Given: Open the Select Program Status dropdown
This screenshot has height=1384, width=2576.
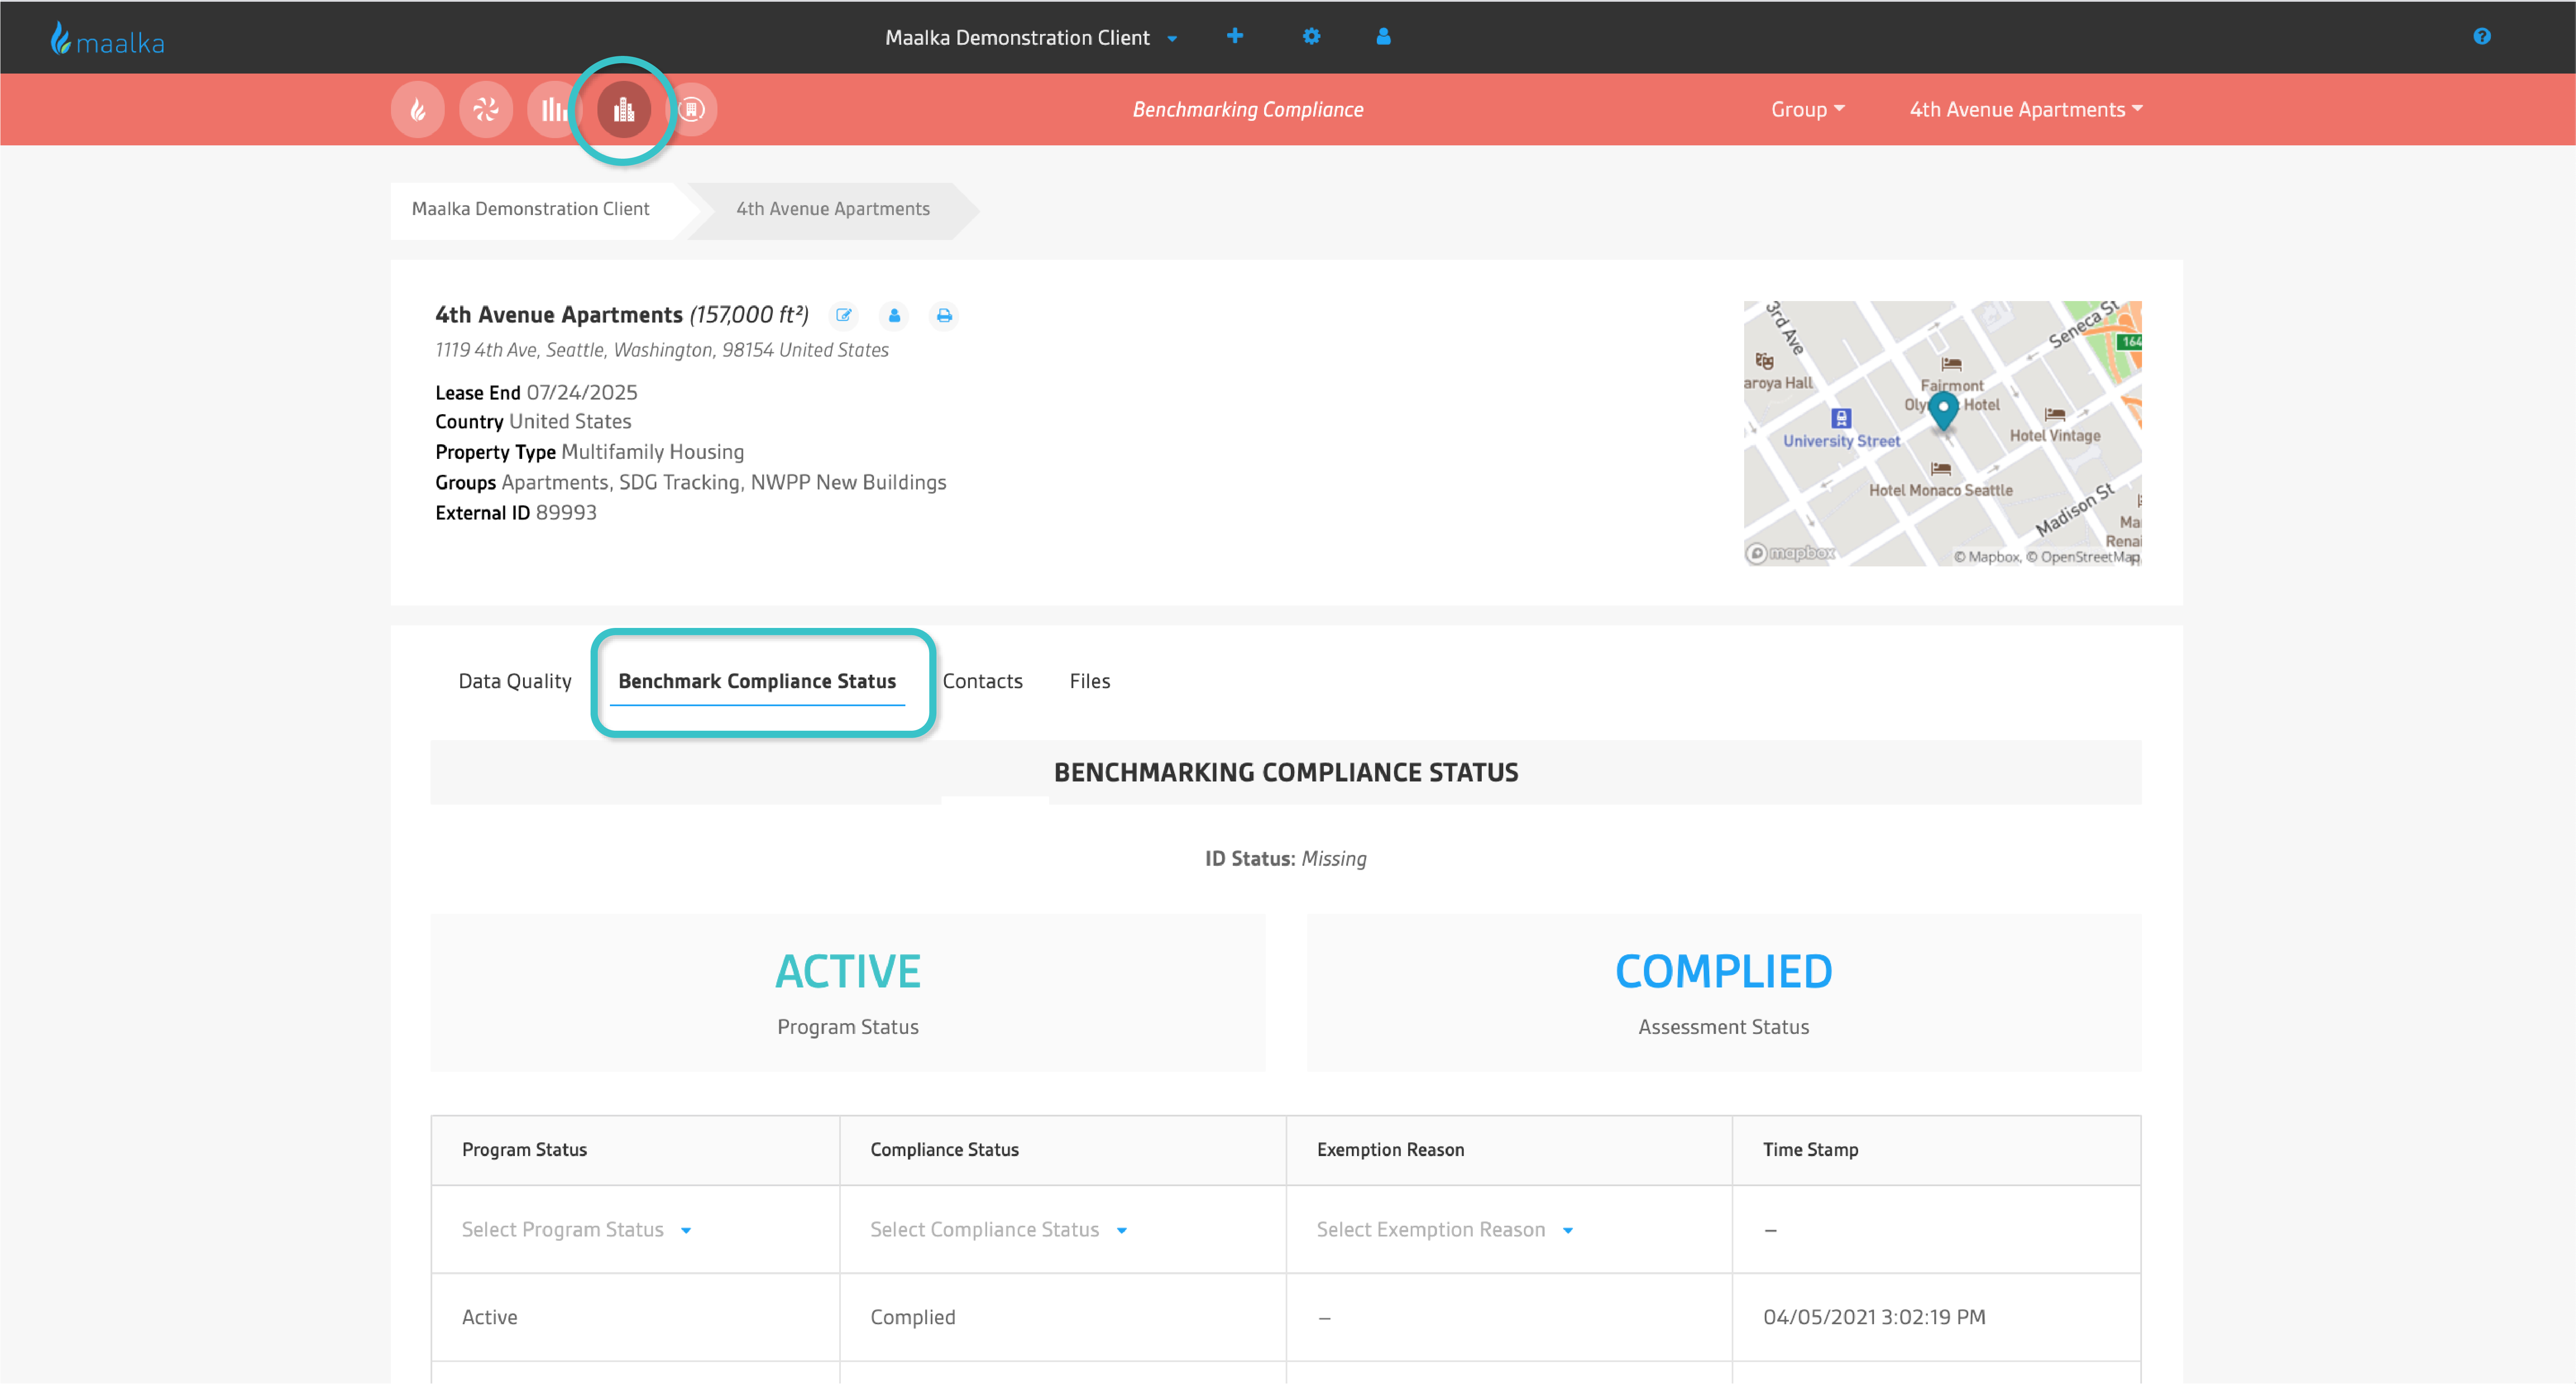Looking at the screenshot, I should coord(576,1229).
